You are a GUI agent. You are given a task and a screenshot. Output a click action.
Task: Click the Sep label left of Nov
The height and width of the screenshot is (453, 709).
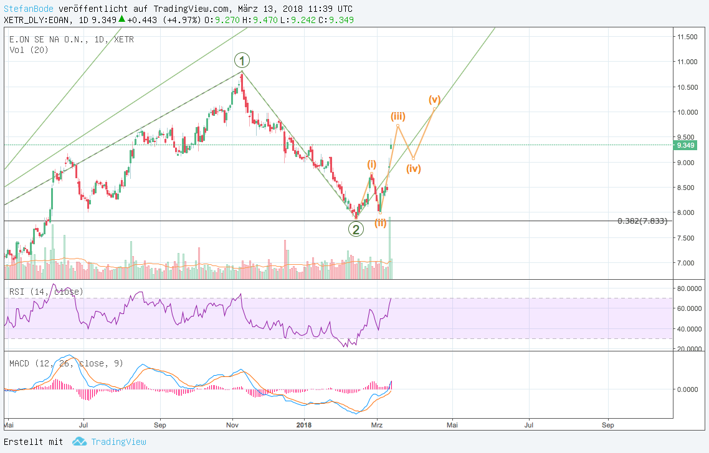tap(160, 425)
